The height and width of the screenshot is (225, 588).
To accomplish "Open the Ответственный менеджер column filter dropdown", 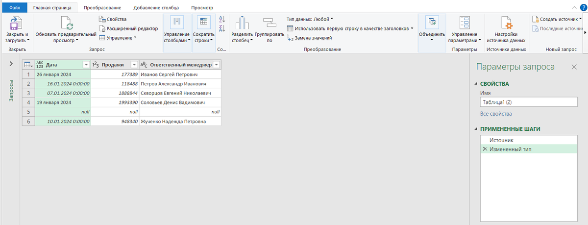I will (x=216, y=65).
